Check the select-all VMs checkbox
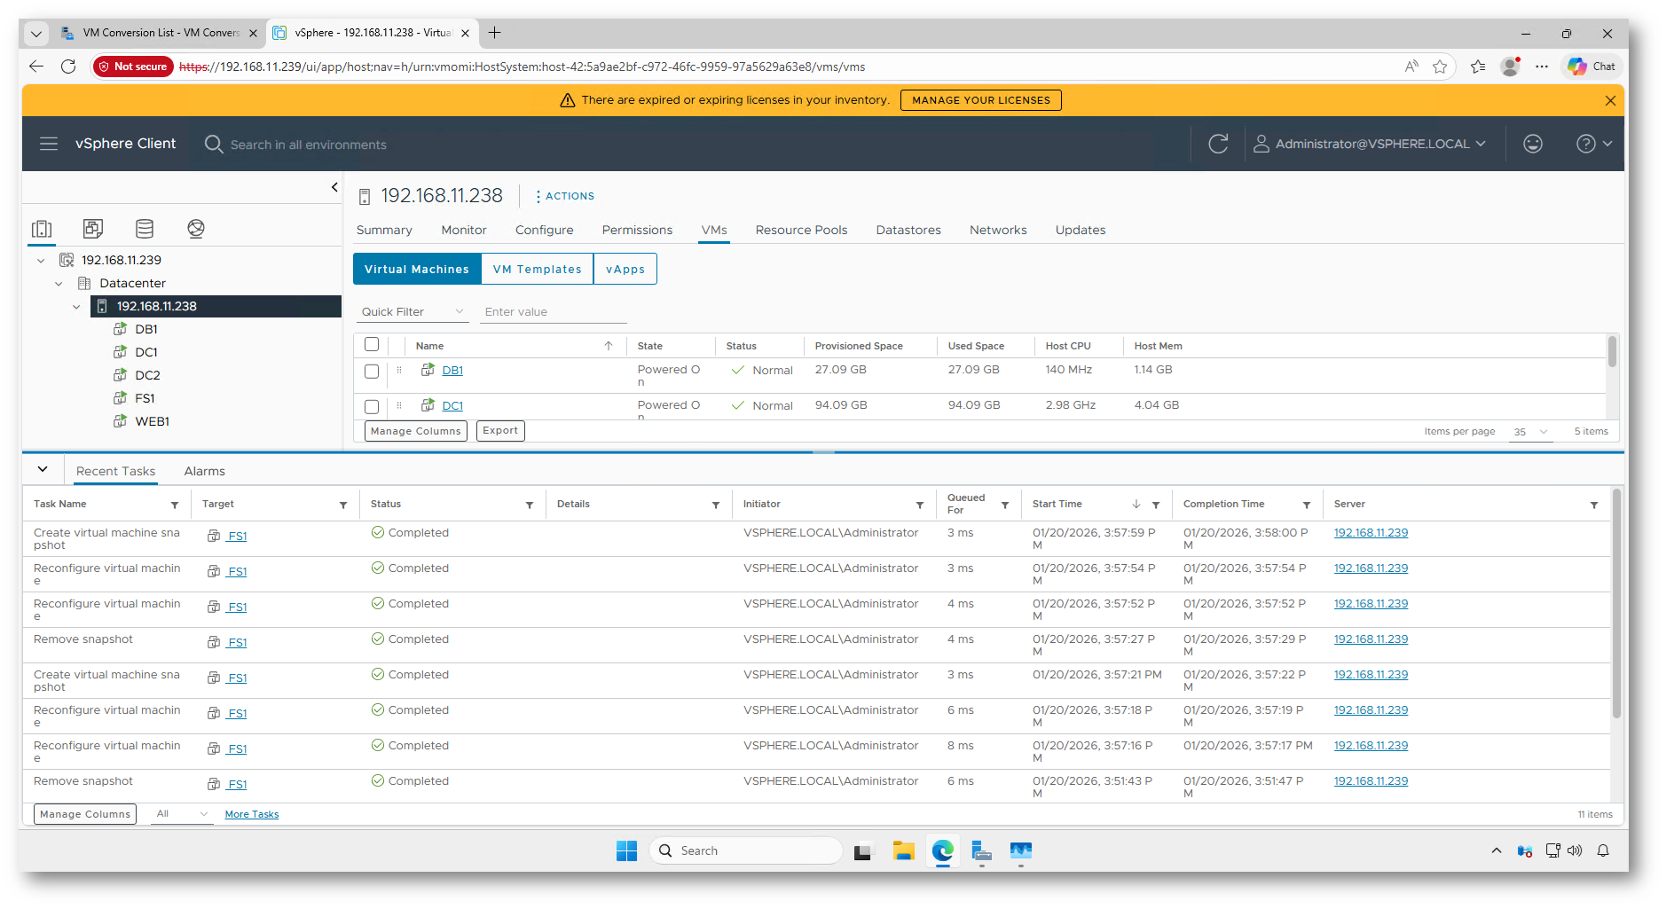1666x909 pixels. click(372, 345)
